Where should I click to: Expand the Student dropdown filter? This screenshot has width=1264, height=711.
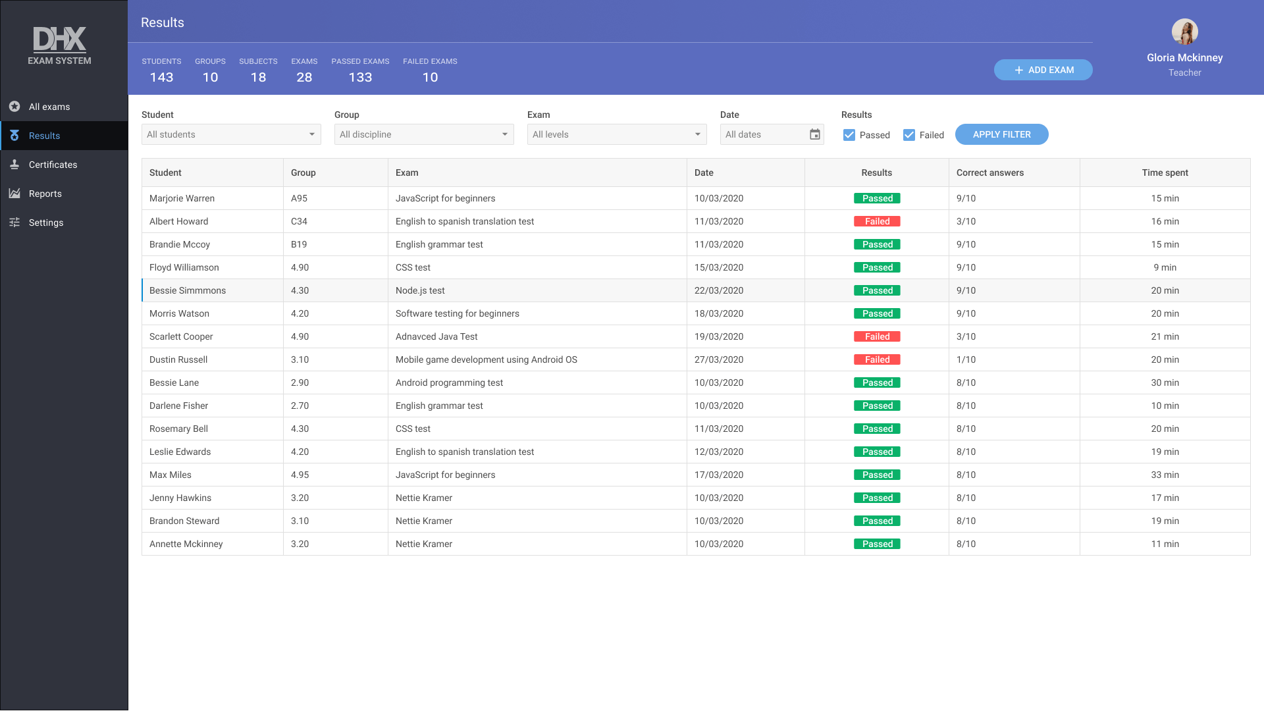tap(230, 134)
